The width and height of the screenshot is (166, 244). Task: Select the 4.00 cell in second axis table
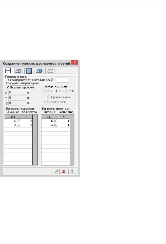[x=50, y=125]
